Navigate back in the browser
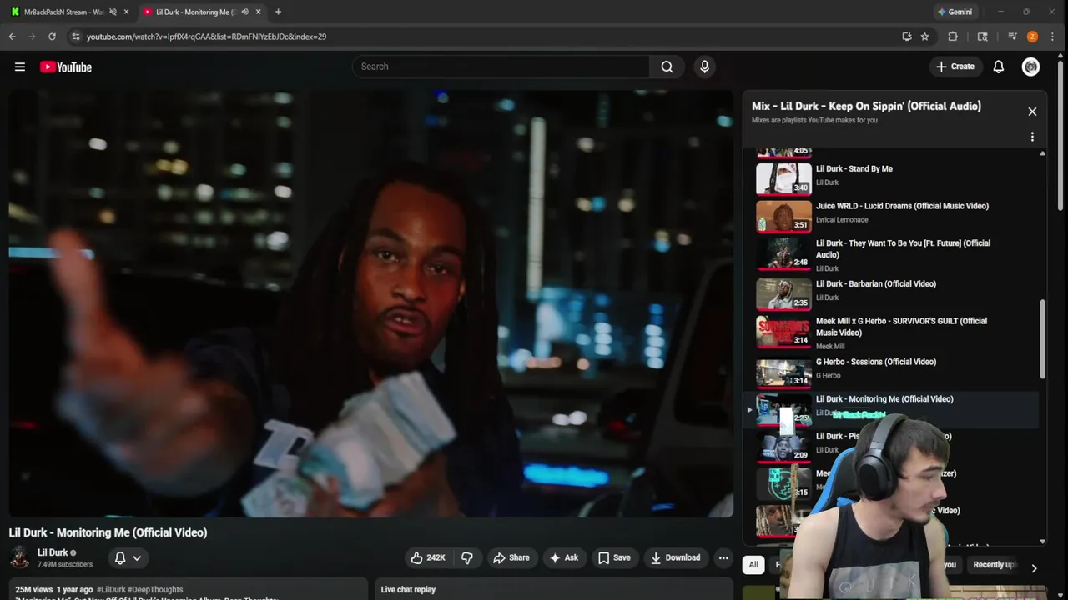The image size is (1068, 600). [x=13, y=37]
